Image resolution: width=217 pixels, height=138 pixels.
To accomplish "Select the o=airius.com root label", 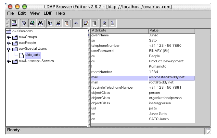I will (x=22, y=31).
